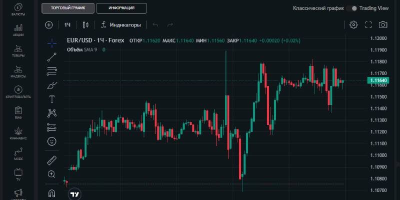Select the text annotation tool

(x=52, y=99)
